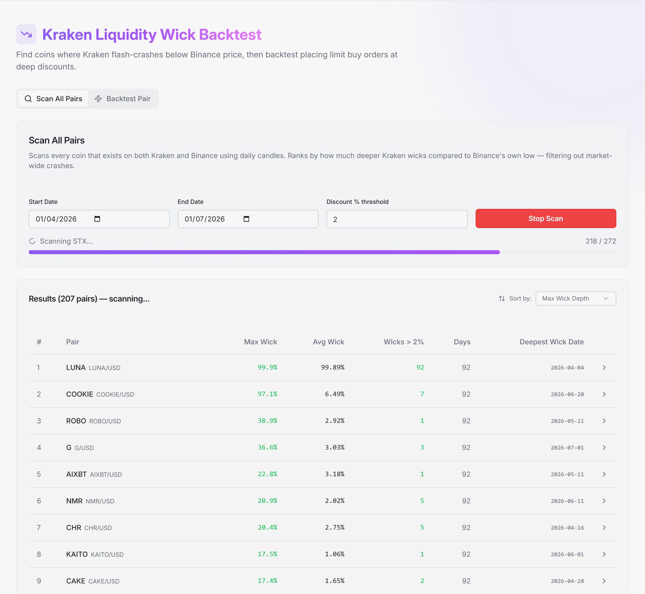Click the spinner icon beside Scanning STX
Screen dimensions: 645x594
coord(32,241)
